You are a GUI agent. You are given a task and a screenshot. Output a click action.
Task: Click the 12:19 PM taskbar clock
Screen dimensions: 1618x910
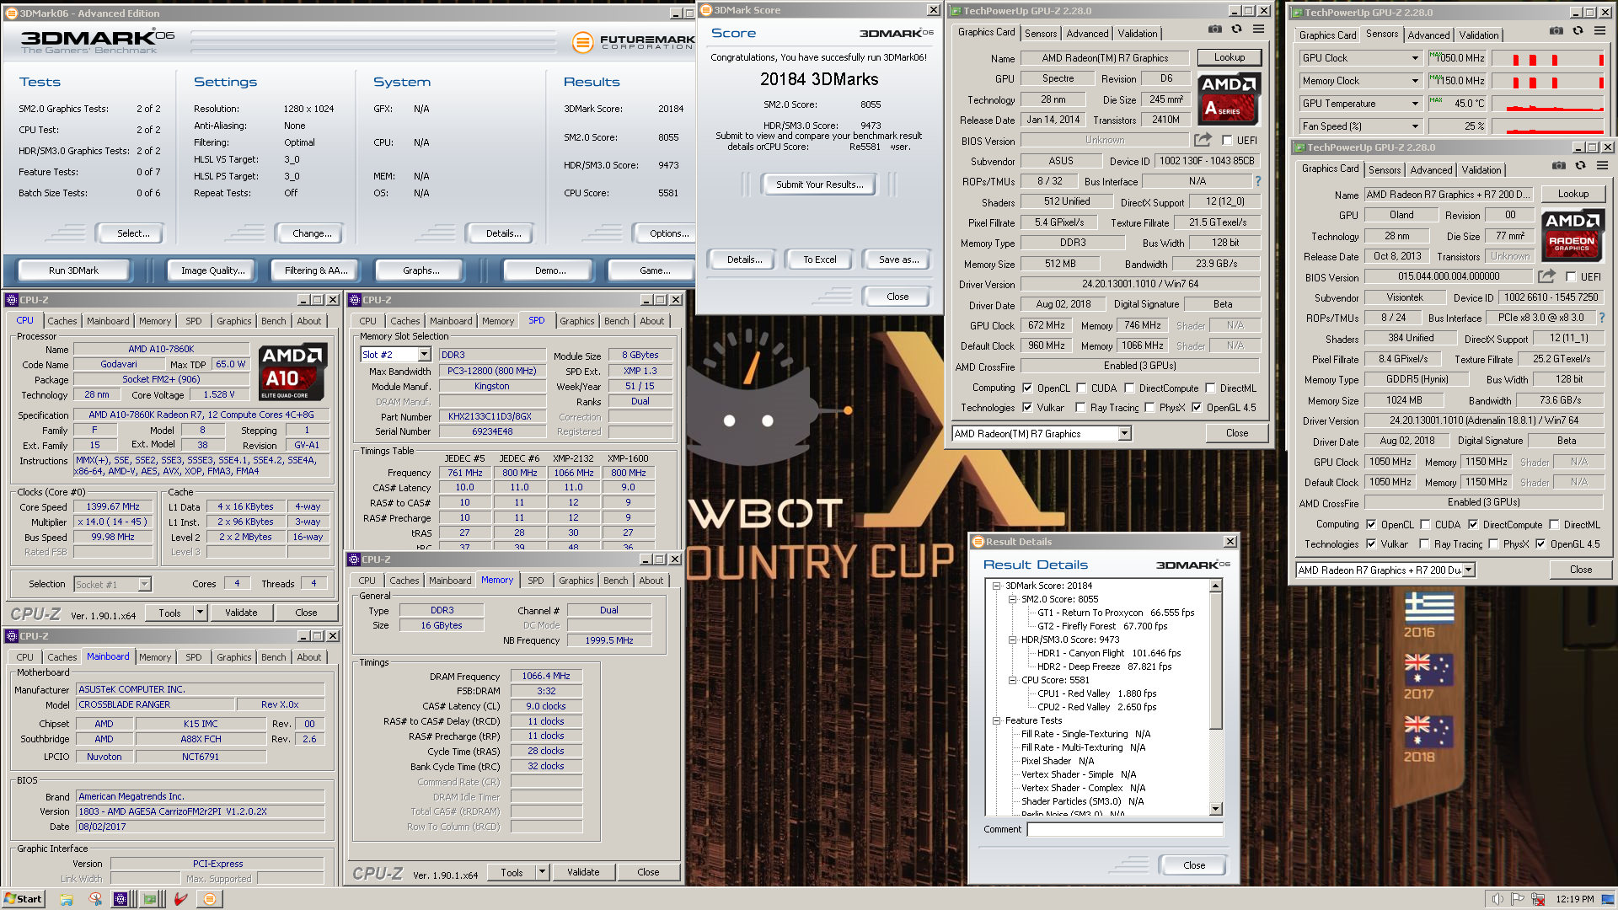point(1574,899)
